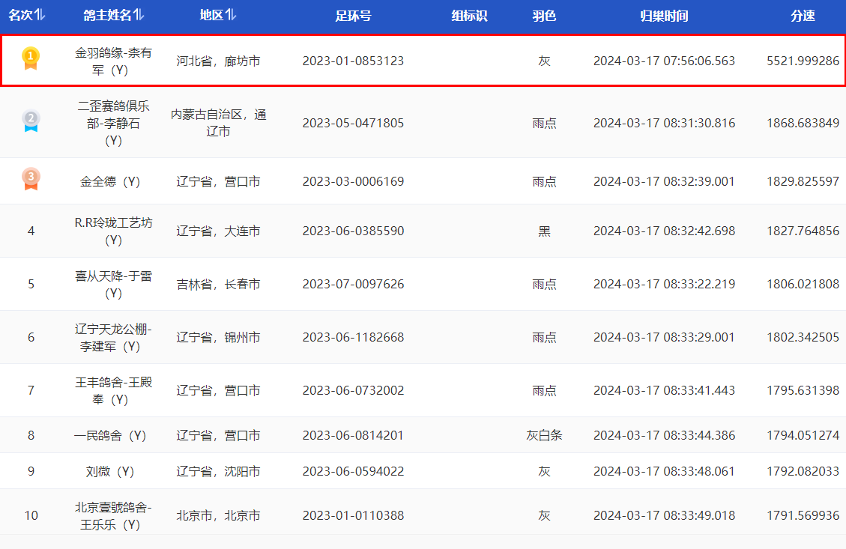Click ring number 2023-05-0471805
Screen dimensions: 846x549
pos(353,123)
